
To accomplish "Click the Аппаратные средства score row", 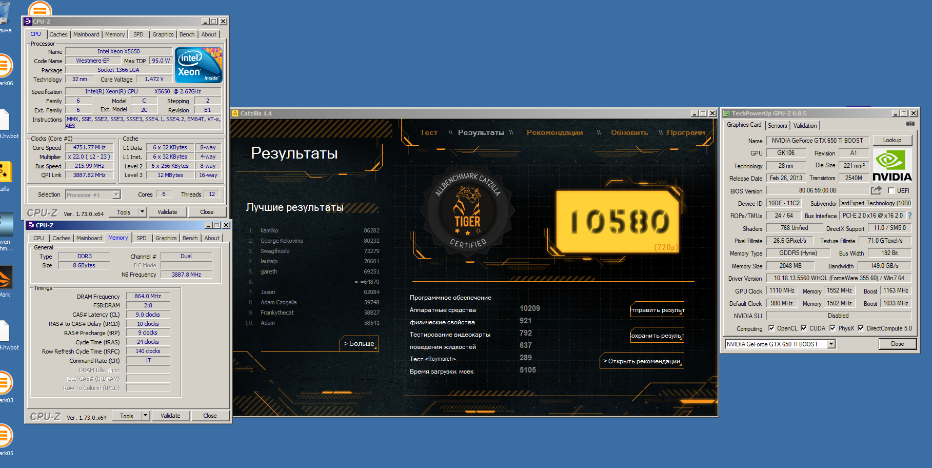I will (x=474, y=309).
